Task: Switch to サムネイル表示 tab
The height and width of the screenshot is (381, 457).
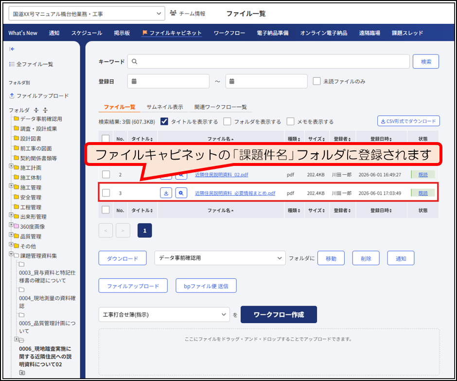Action: click(x=165, y=107)
